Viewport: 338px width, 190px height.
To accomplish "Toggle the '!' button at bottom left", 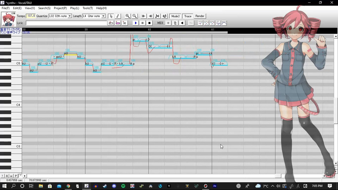I will coord(2,176).
